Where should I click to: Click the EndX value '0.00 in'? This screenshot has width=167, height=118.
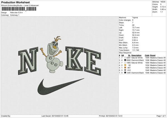point(135,38)
